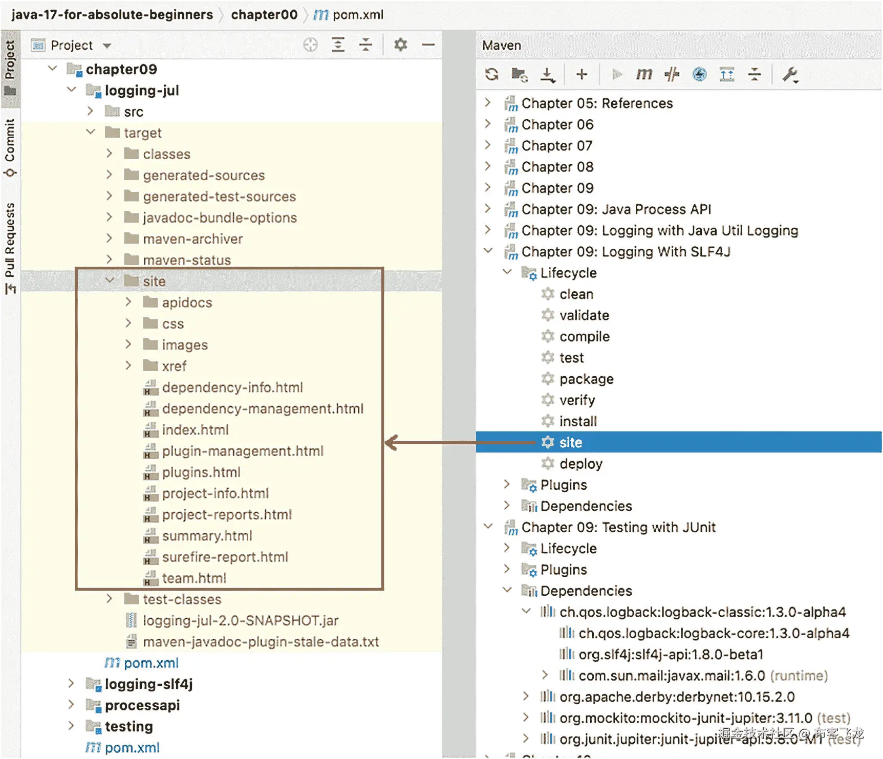Select org.apache.derby:derbynet:10.15.2.0 dependency

[677, 697]
